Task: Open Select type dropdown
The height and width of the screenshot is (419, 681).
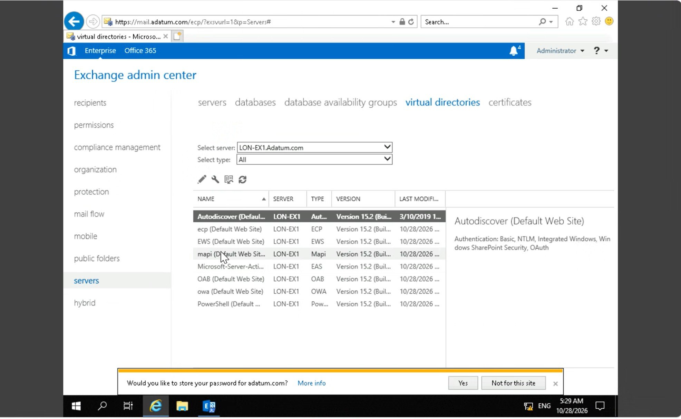Action: [314, 159]
